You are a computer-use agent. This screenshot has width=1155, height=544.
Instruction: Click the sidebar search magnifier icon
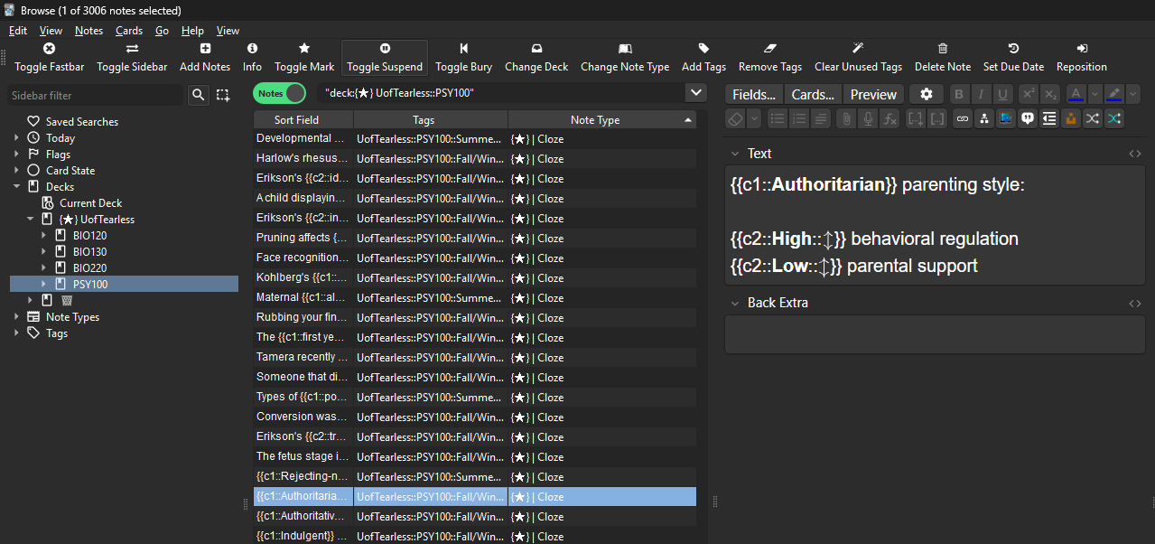[x=199, y=95]
